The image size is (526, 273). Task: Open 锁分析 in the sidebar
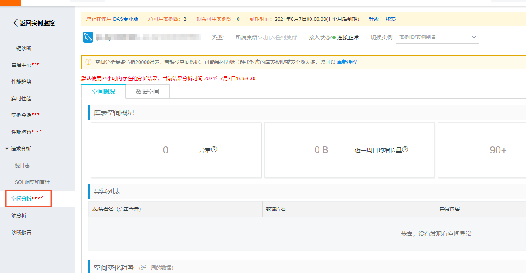coord(19,216)
